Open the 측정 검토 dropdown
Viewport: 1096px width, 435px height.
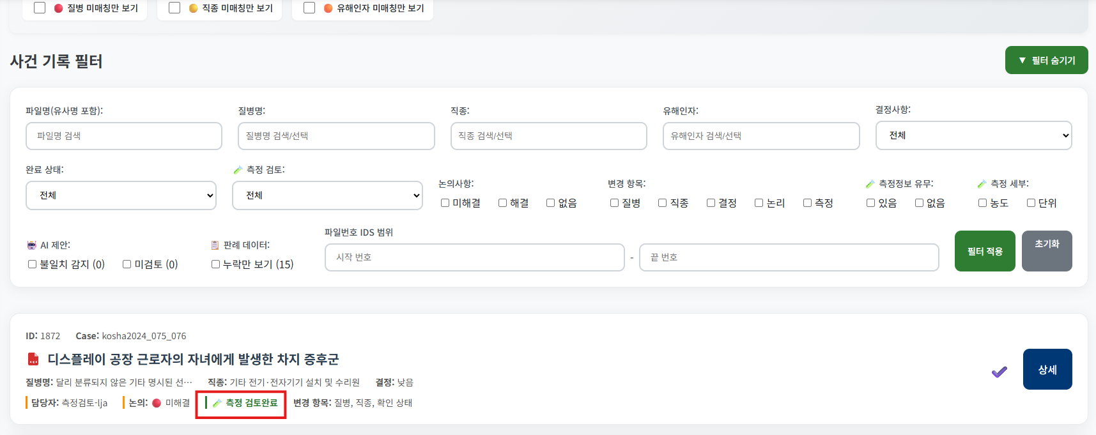tap(327, 195)
